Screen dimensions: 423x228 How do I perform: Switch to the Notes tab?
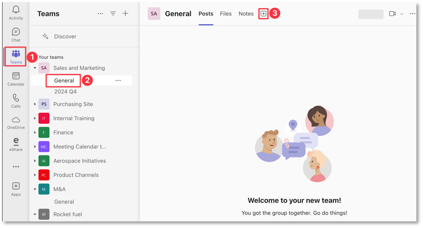coord(246,14)
